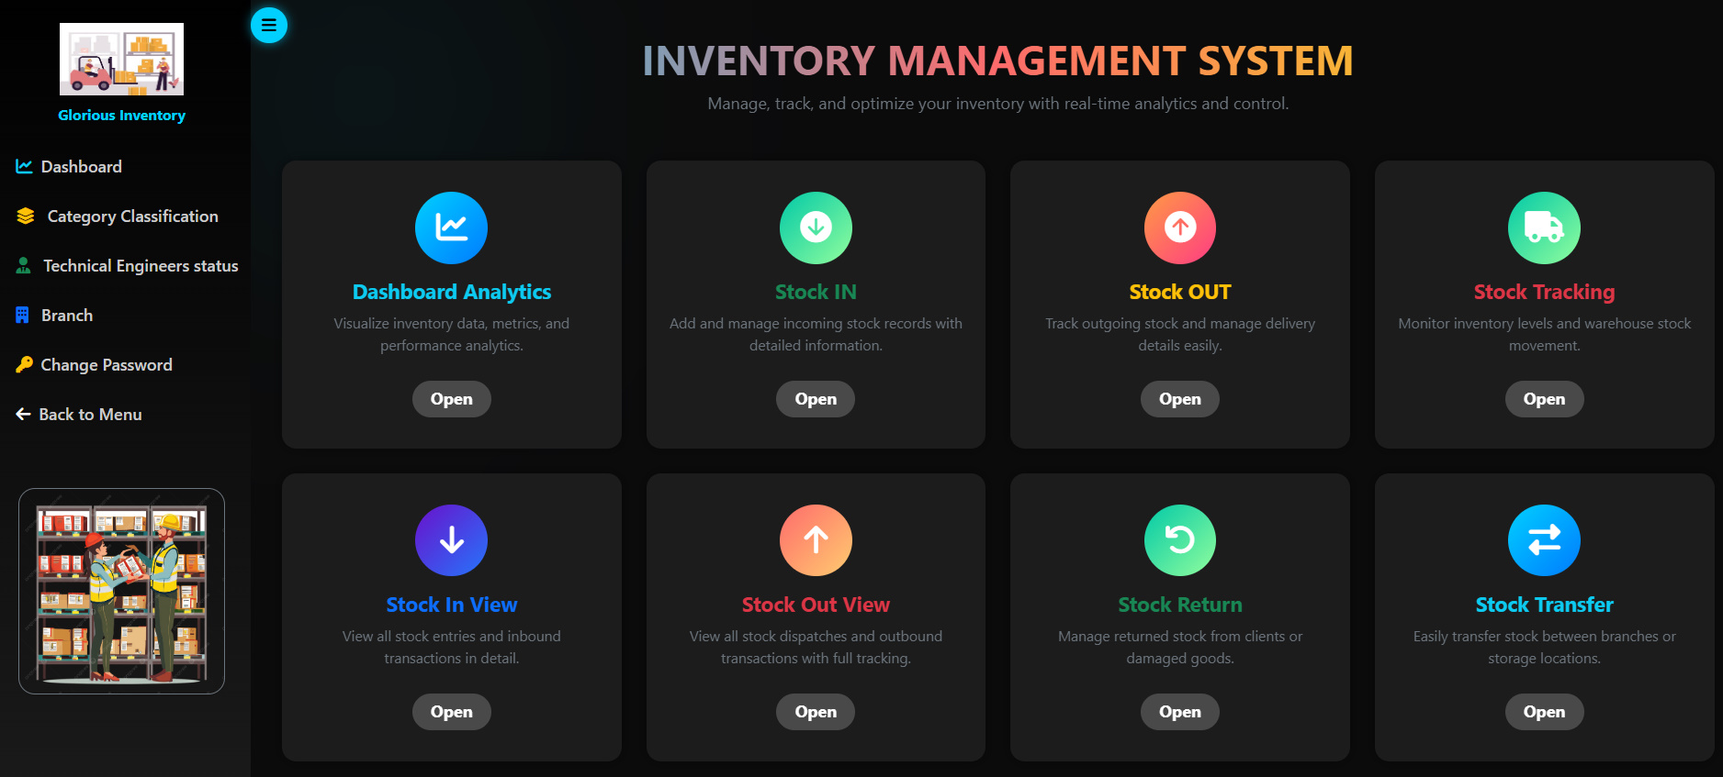This screenshot has height=777, width=1723.
Task: Click the Stock Transfer swap icon
Action: (x=1544, y=540)
